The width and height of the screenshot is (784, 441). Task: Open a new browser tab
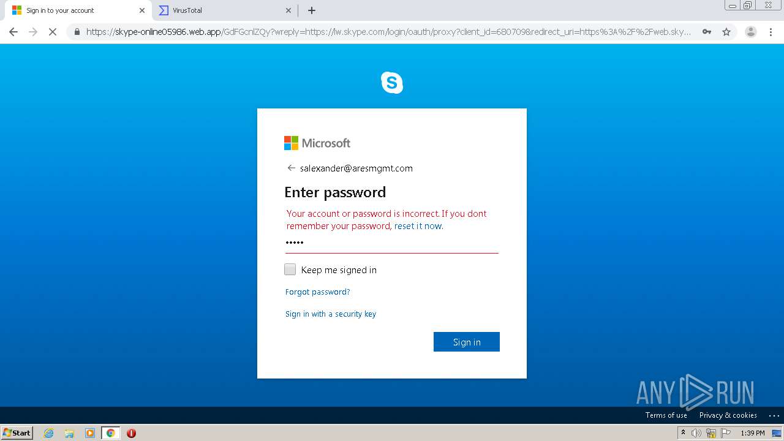point(312,10)
